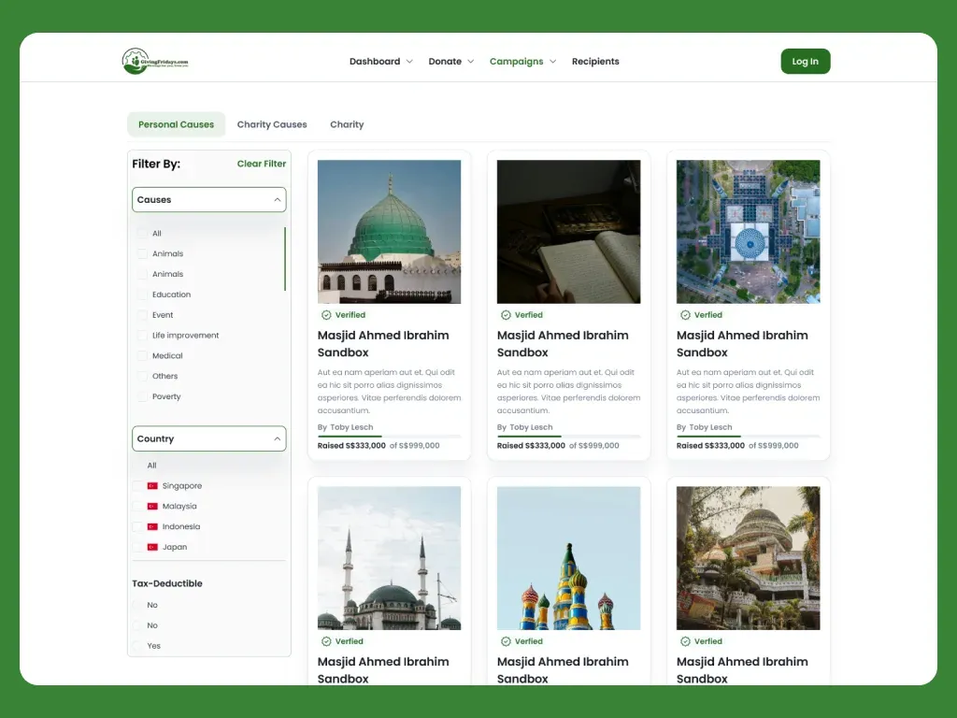Open the colorful onion domes thumbnail
The image size is (957, 718).
[568, 558]
